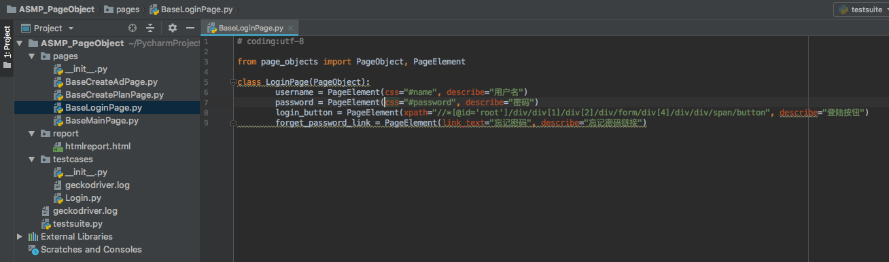Open the testsuite run configuration dropdown
This screenshot has width=889, height=262.
pyautogui.click(x=861, y=10)
